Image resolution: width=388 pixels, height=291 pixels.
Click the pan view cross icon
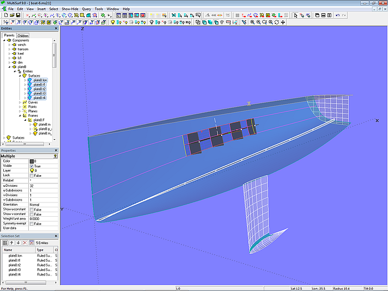tap(283, 22)
